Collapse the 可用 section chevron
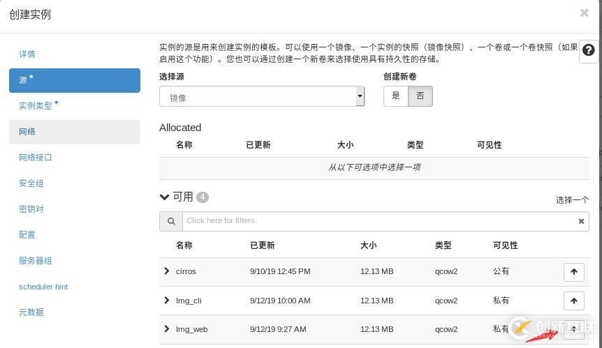This screenshot has height=348, width=602. point(164,197)
